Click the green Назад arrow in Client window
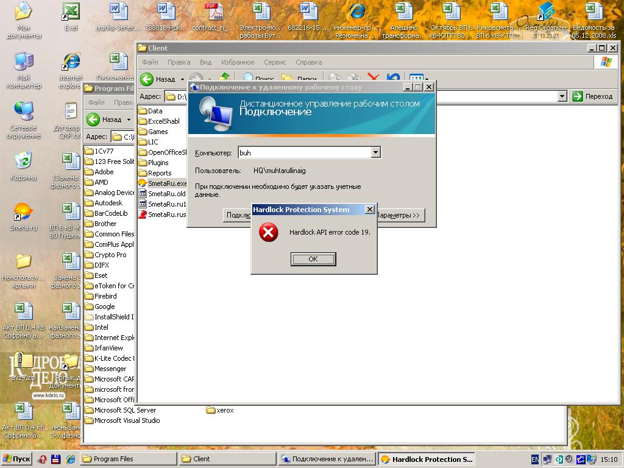The image size is (624, 468). 147,79
